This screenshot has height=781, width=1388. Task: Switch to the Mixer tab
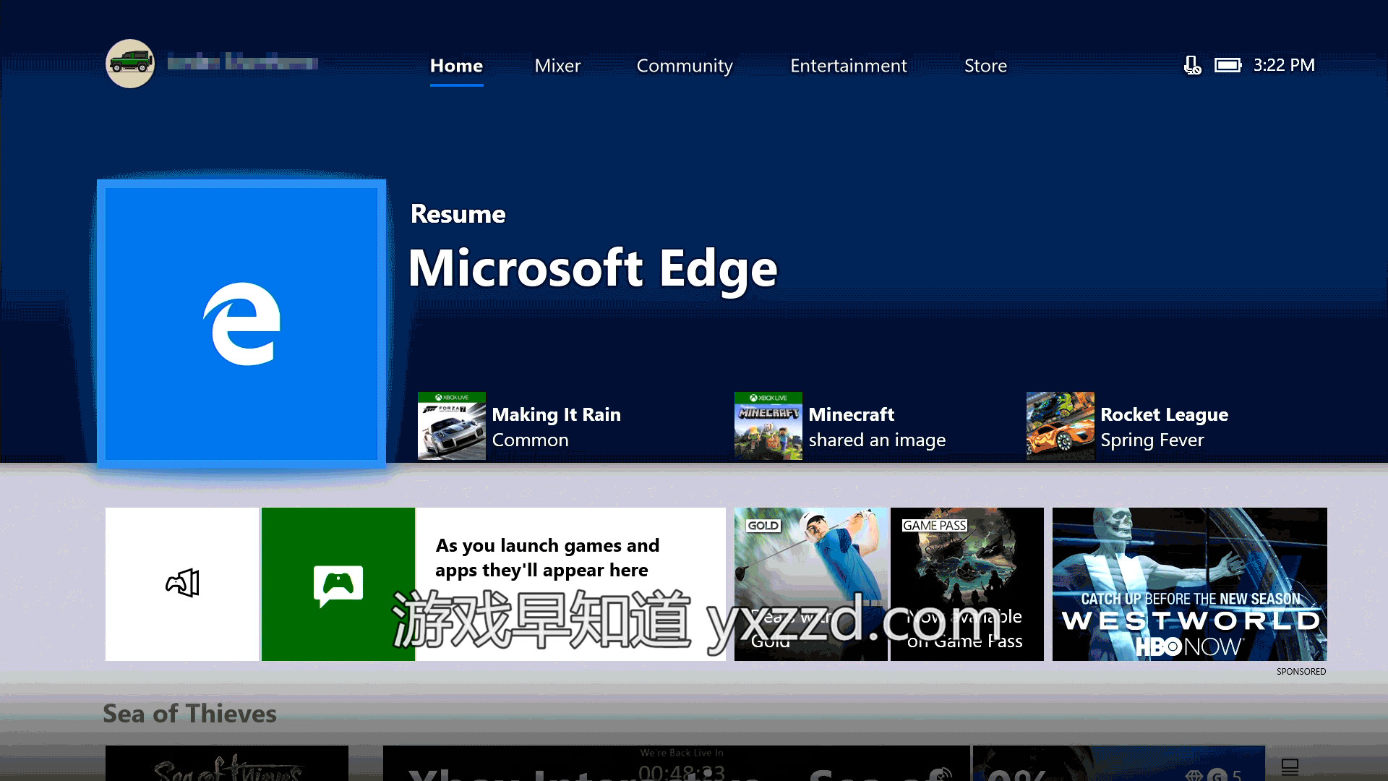click(557, 66)
